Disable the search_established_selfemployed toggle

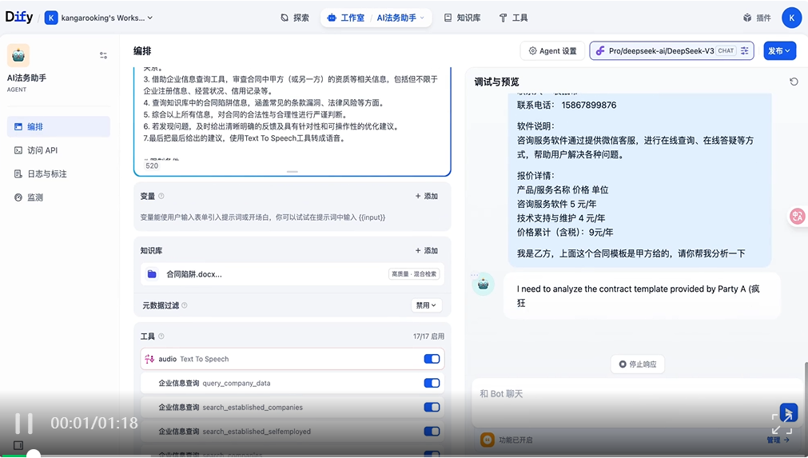pyautogui.click(x=432, y=432)
